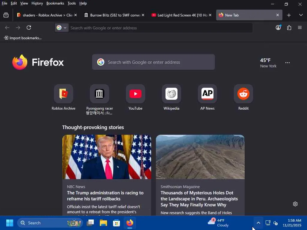Click the new tab page search box
The width and height of the screenshot is (307, 230).
coord(153,62)
